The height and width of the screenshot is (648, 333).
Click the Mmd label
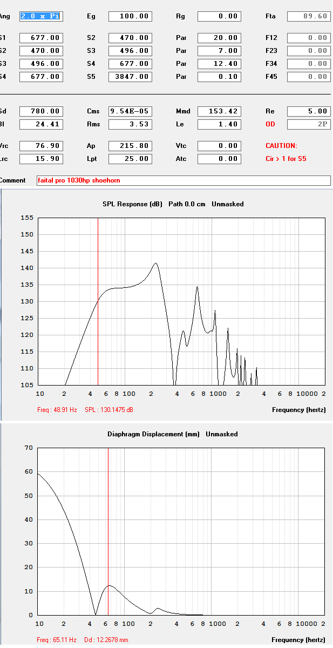point(183,111)
